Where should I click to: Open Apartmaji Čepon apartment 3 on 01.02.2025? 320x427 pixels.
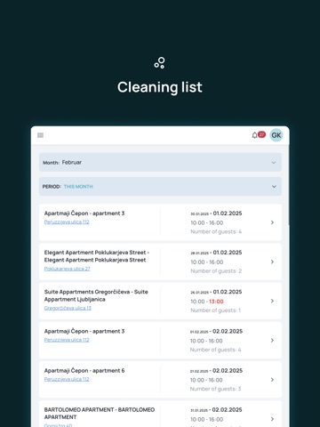point(160,222)
